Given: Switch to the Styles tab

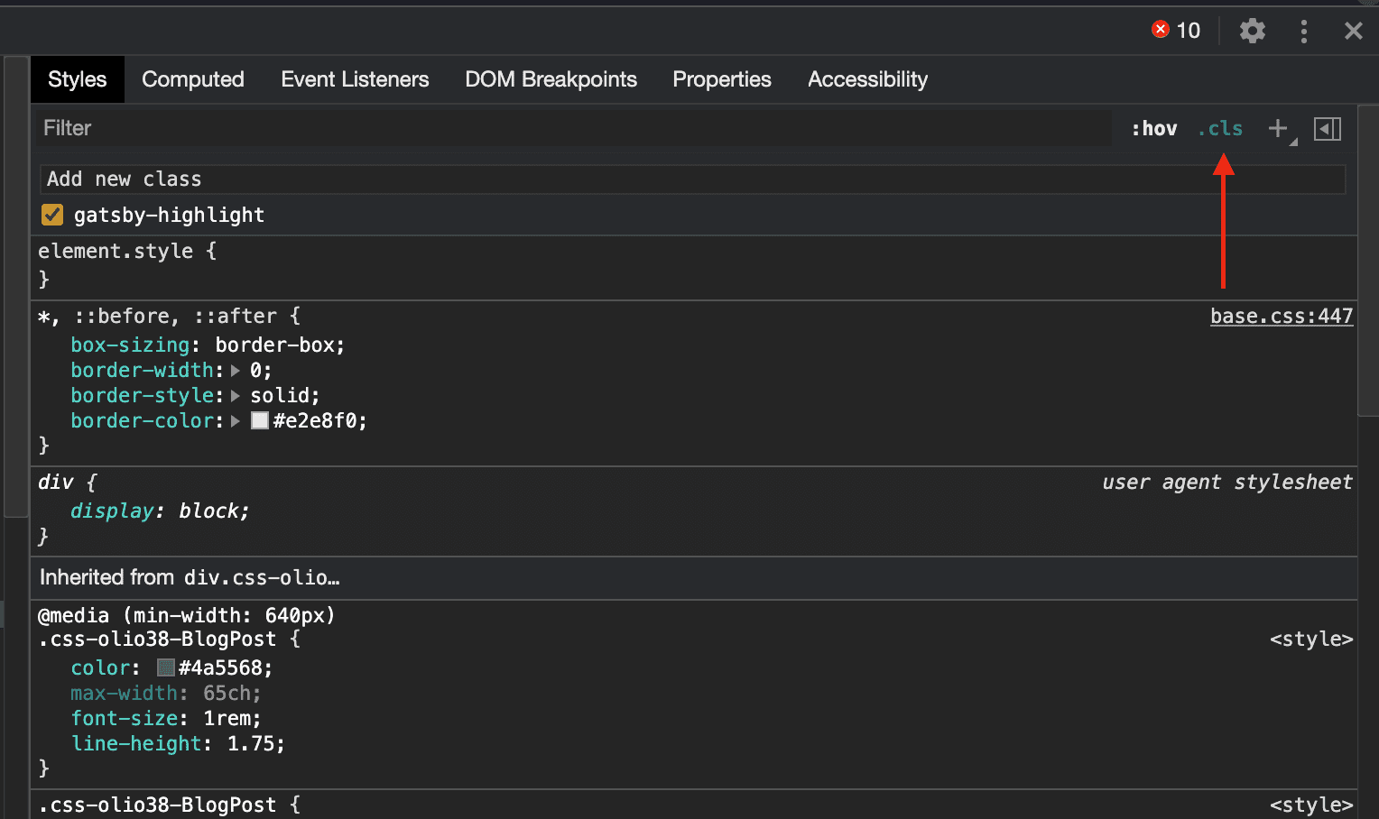Looking at the screenshot, I should pos(78,79).
